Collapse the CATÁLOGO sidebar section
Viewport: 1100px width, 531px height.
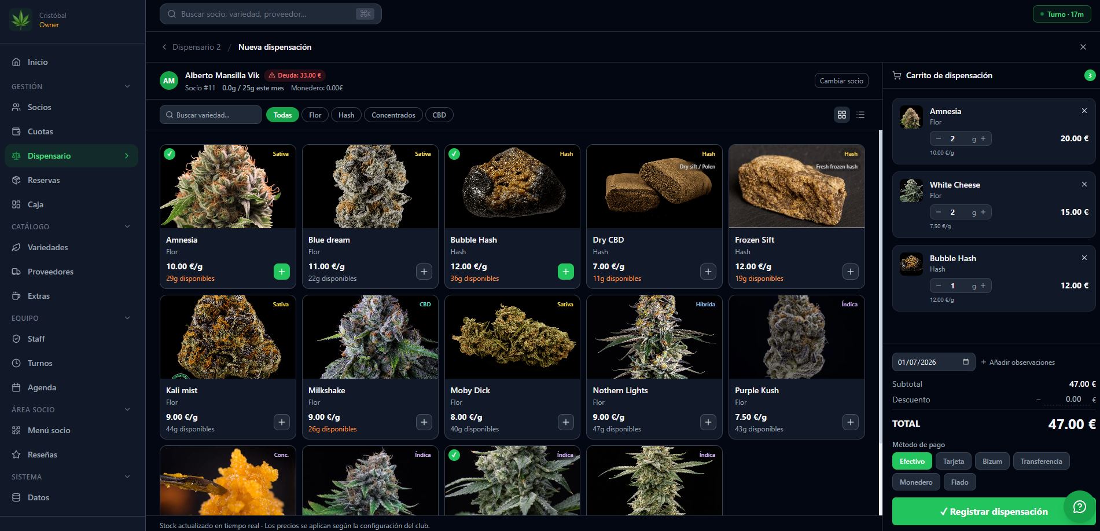click(x=127, y=226)
